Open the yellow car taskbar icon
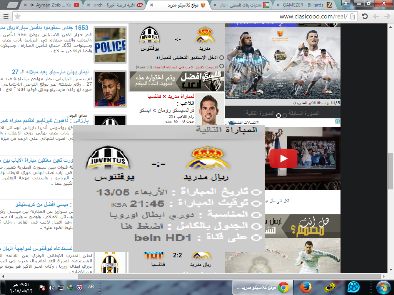394x295 pixels. pos(330,288)
